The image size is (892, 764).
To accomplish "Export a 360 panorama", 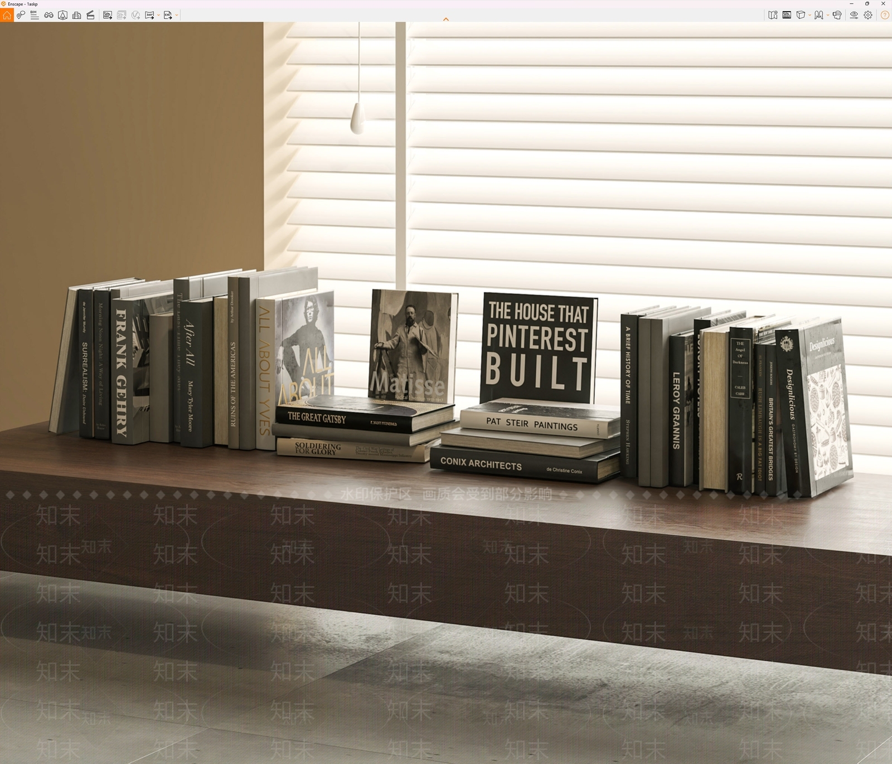I will click(x=149, y=15).
